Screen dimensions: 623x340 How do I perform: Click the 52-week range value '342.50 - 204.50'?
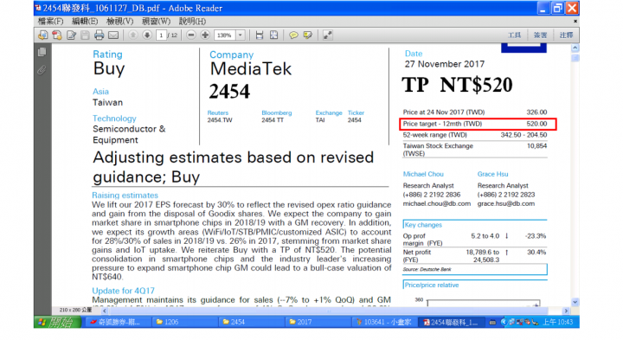523,135
